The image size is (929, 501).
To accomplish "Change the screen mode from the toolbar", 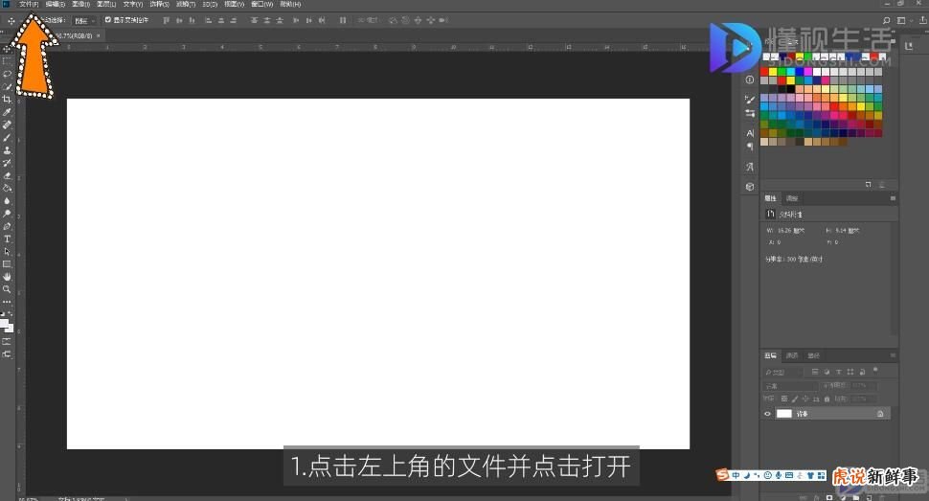I will pos(7,354).
